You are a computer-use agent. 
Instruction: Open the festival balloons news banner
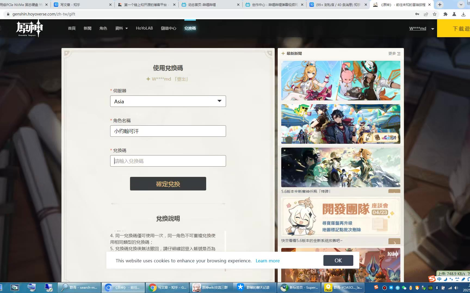coord(341,124)
